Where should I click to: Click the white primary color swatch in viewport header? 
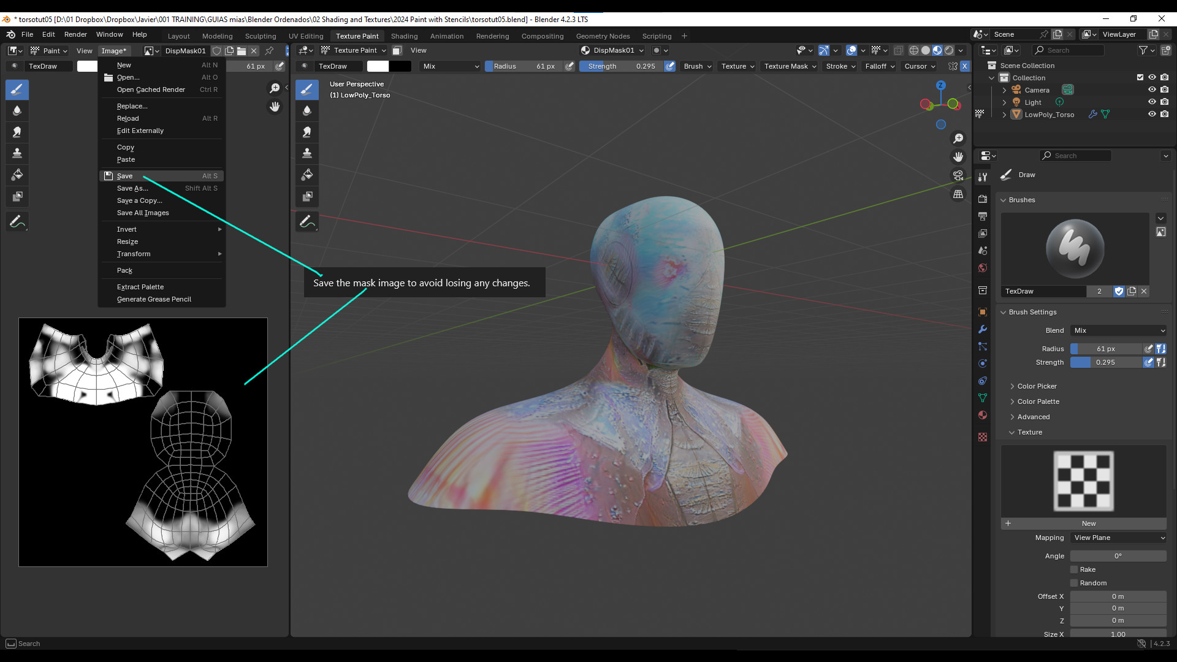378,66
